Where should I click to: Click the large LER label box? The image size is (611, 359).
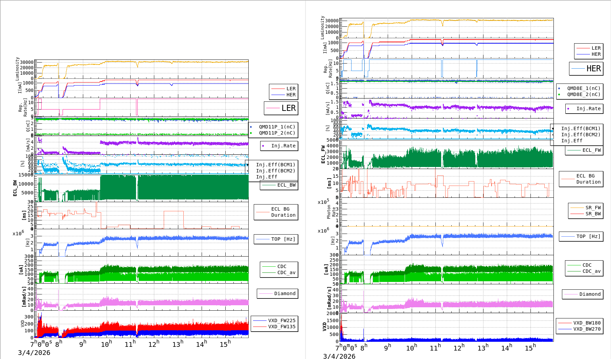pyautogui.click(x=281, y=108)
